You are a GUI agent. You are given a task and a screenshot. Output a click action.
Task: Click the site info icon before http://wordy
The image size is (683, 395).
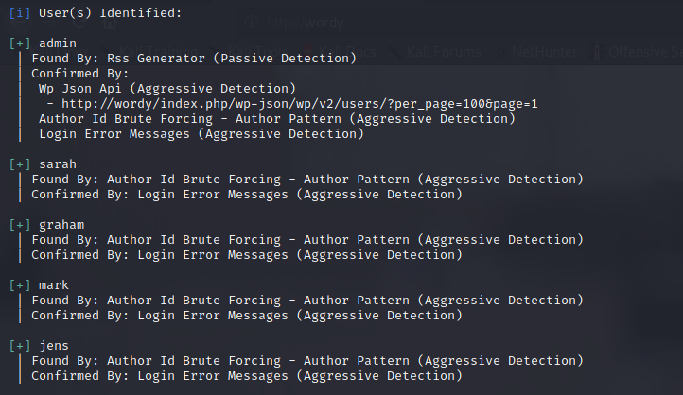point(252,22)
